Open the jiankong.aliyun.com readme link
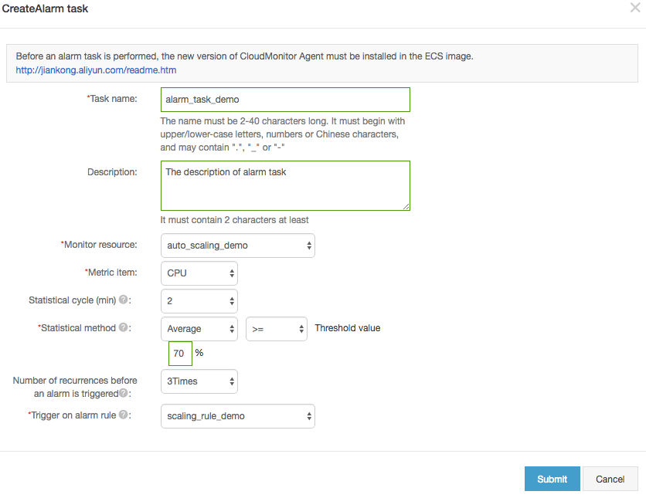646x498 pixels. point(96,69)
